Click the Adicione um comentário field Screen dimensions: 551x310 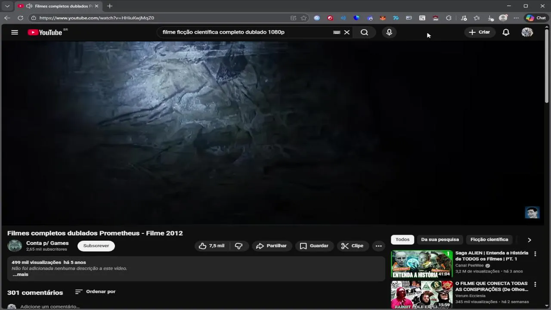coord(50,307)
